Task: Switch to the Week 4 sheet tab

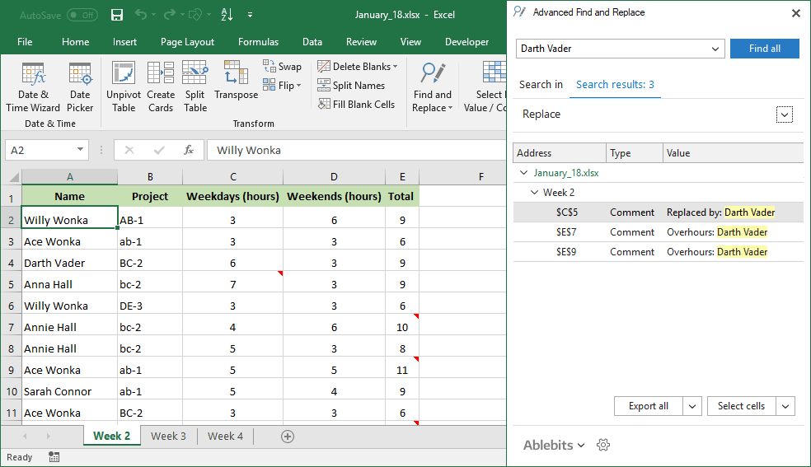Action: (225, 436)
